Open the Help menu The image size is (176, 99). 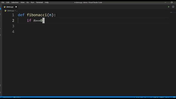[47, 2]
